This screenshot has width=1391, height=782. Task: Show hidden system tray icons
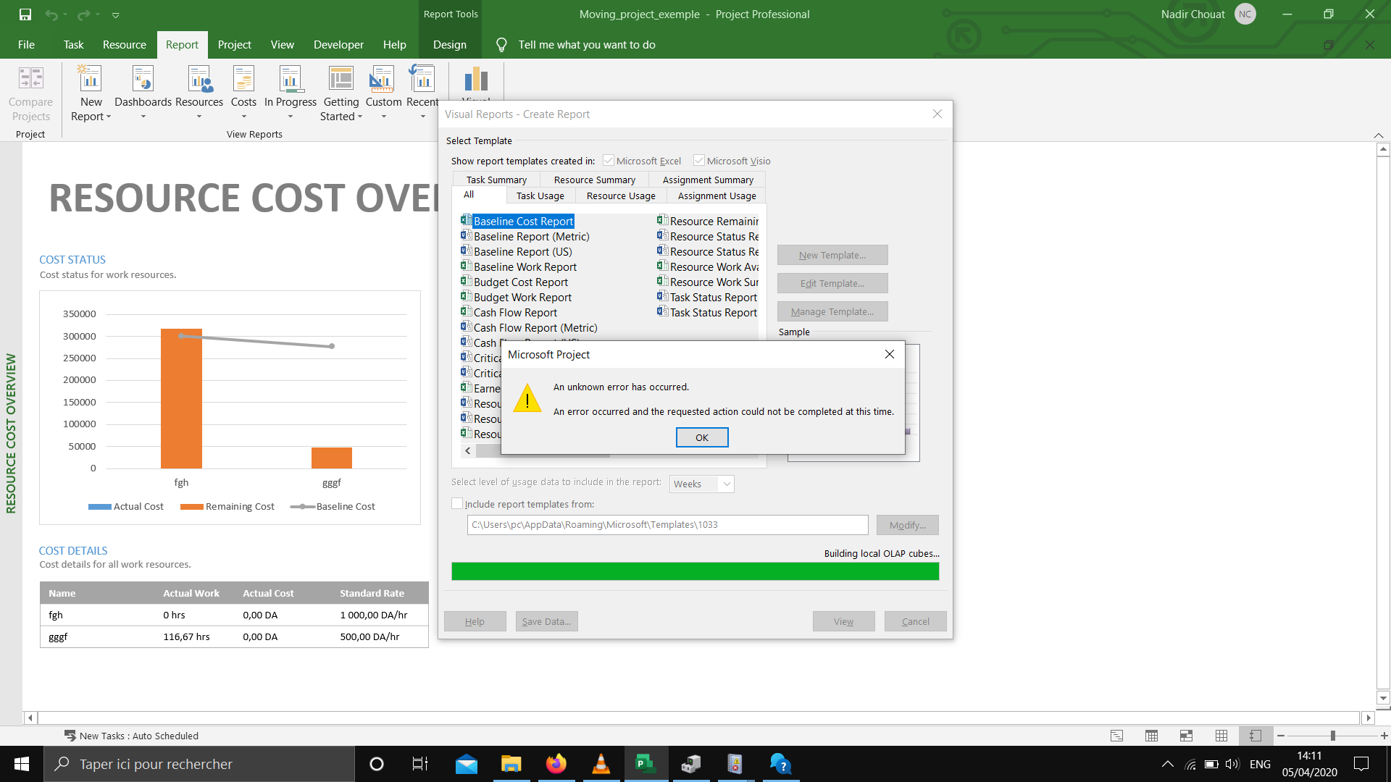tap(1167, 764)
